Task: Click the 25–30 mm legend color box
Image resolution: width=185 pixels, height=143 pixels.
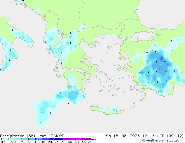Action: pos(59,139)
